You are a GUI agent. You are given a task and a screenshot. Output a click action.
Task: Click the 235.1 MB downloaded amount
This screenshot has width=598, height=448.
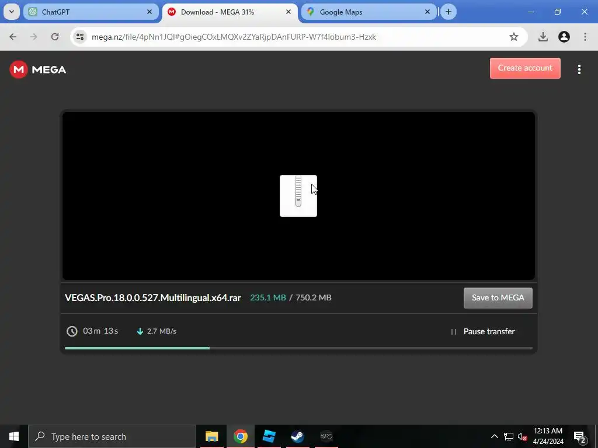pos(267,297)
